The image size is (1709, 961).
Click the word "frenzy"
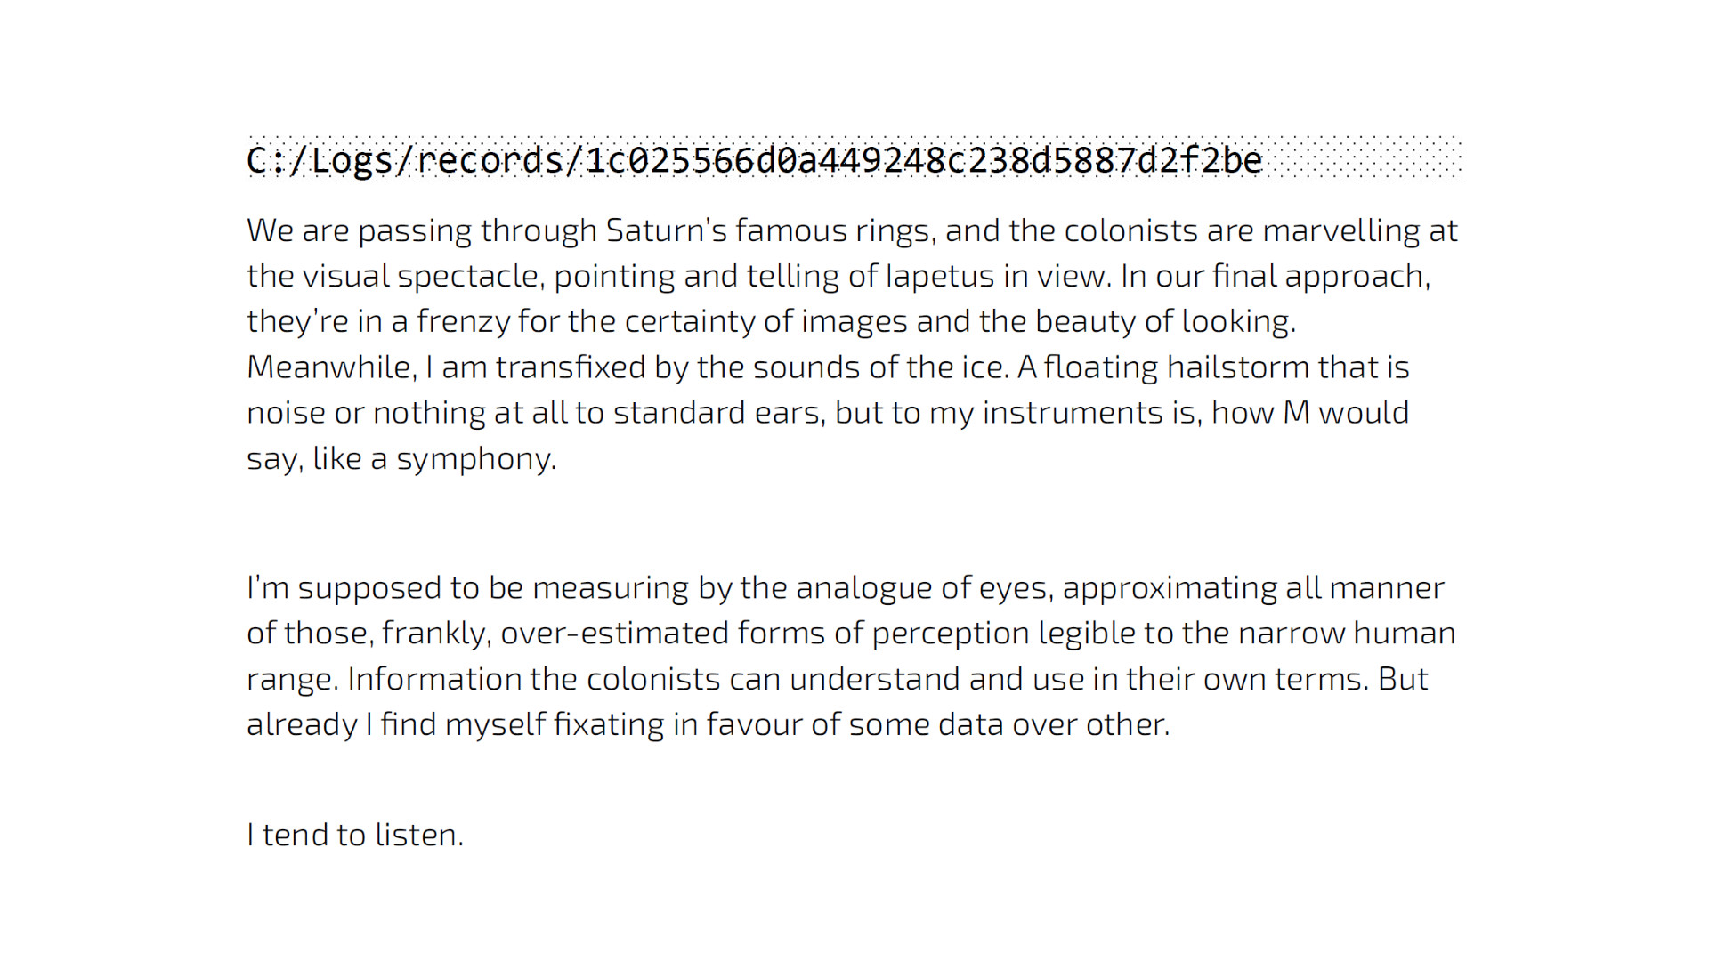[x=463, y=321]
